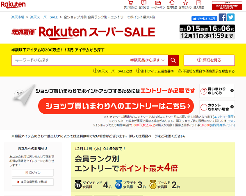Share via the Facebook icon

pos(223,17)
